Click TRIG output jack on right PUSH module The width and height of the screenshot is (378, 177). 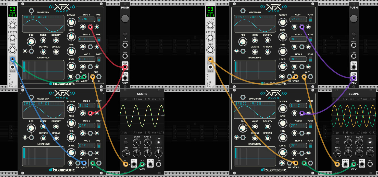(354, 67)
